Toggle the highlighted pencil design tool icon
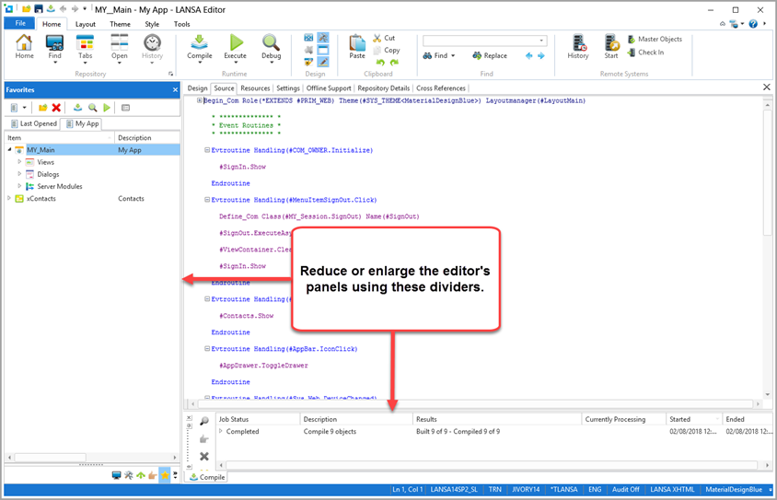 coord(323,62)
